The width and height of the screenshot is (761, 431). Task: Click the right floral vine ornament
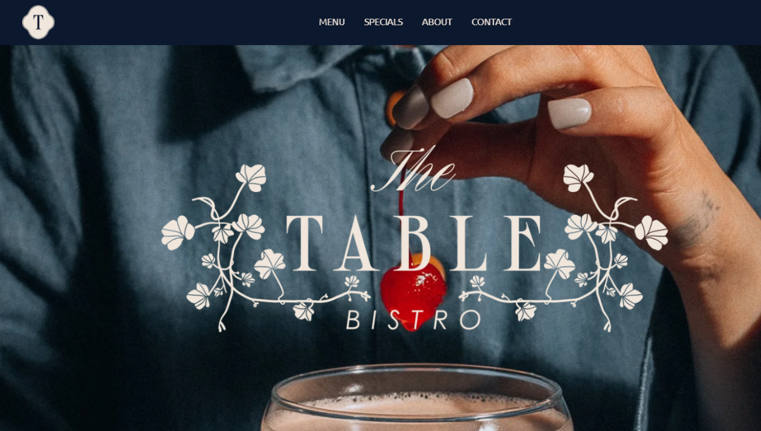(563, 247)
